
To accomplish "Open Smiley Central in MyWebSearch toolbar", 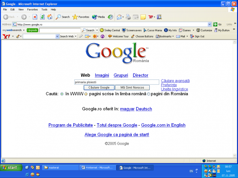I will (110, 30).
